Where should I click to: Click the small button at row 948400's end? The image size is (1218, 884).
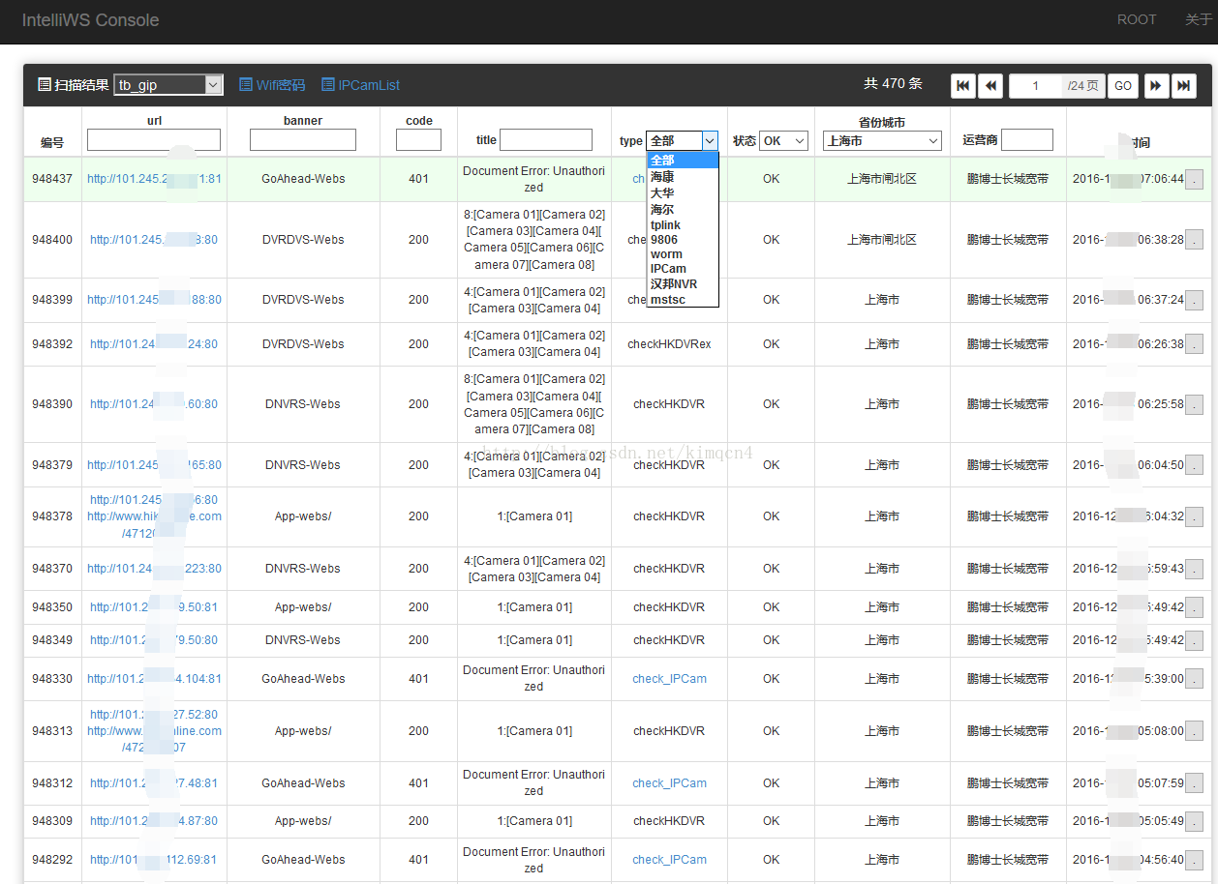(x=1194, y=240)
